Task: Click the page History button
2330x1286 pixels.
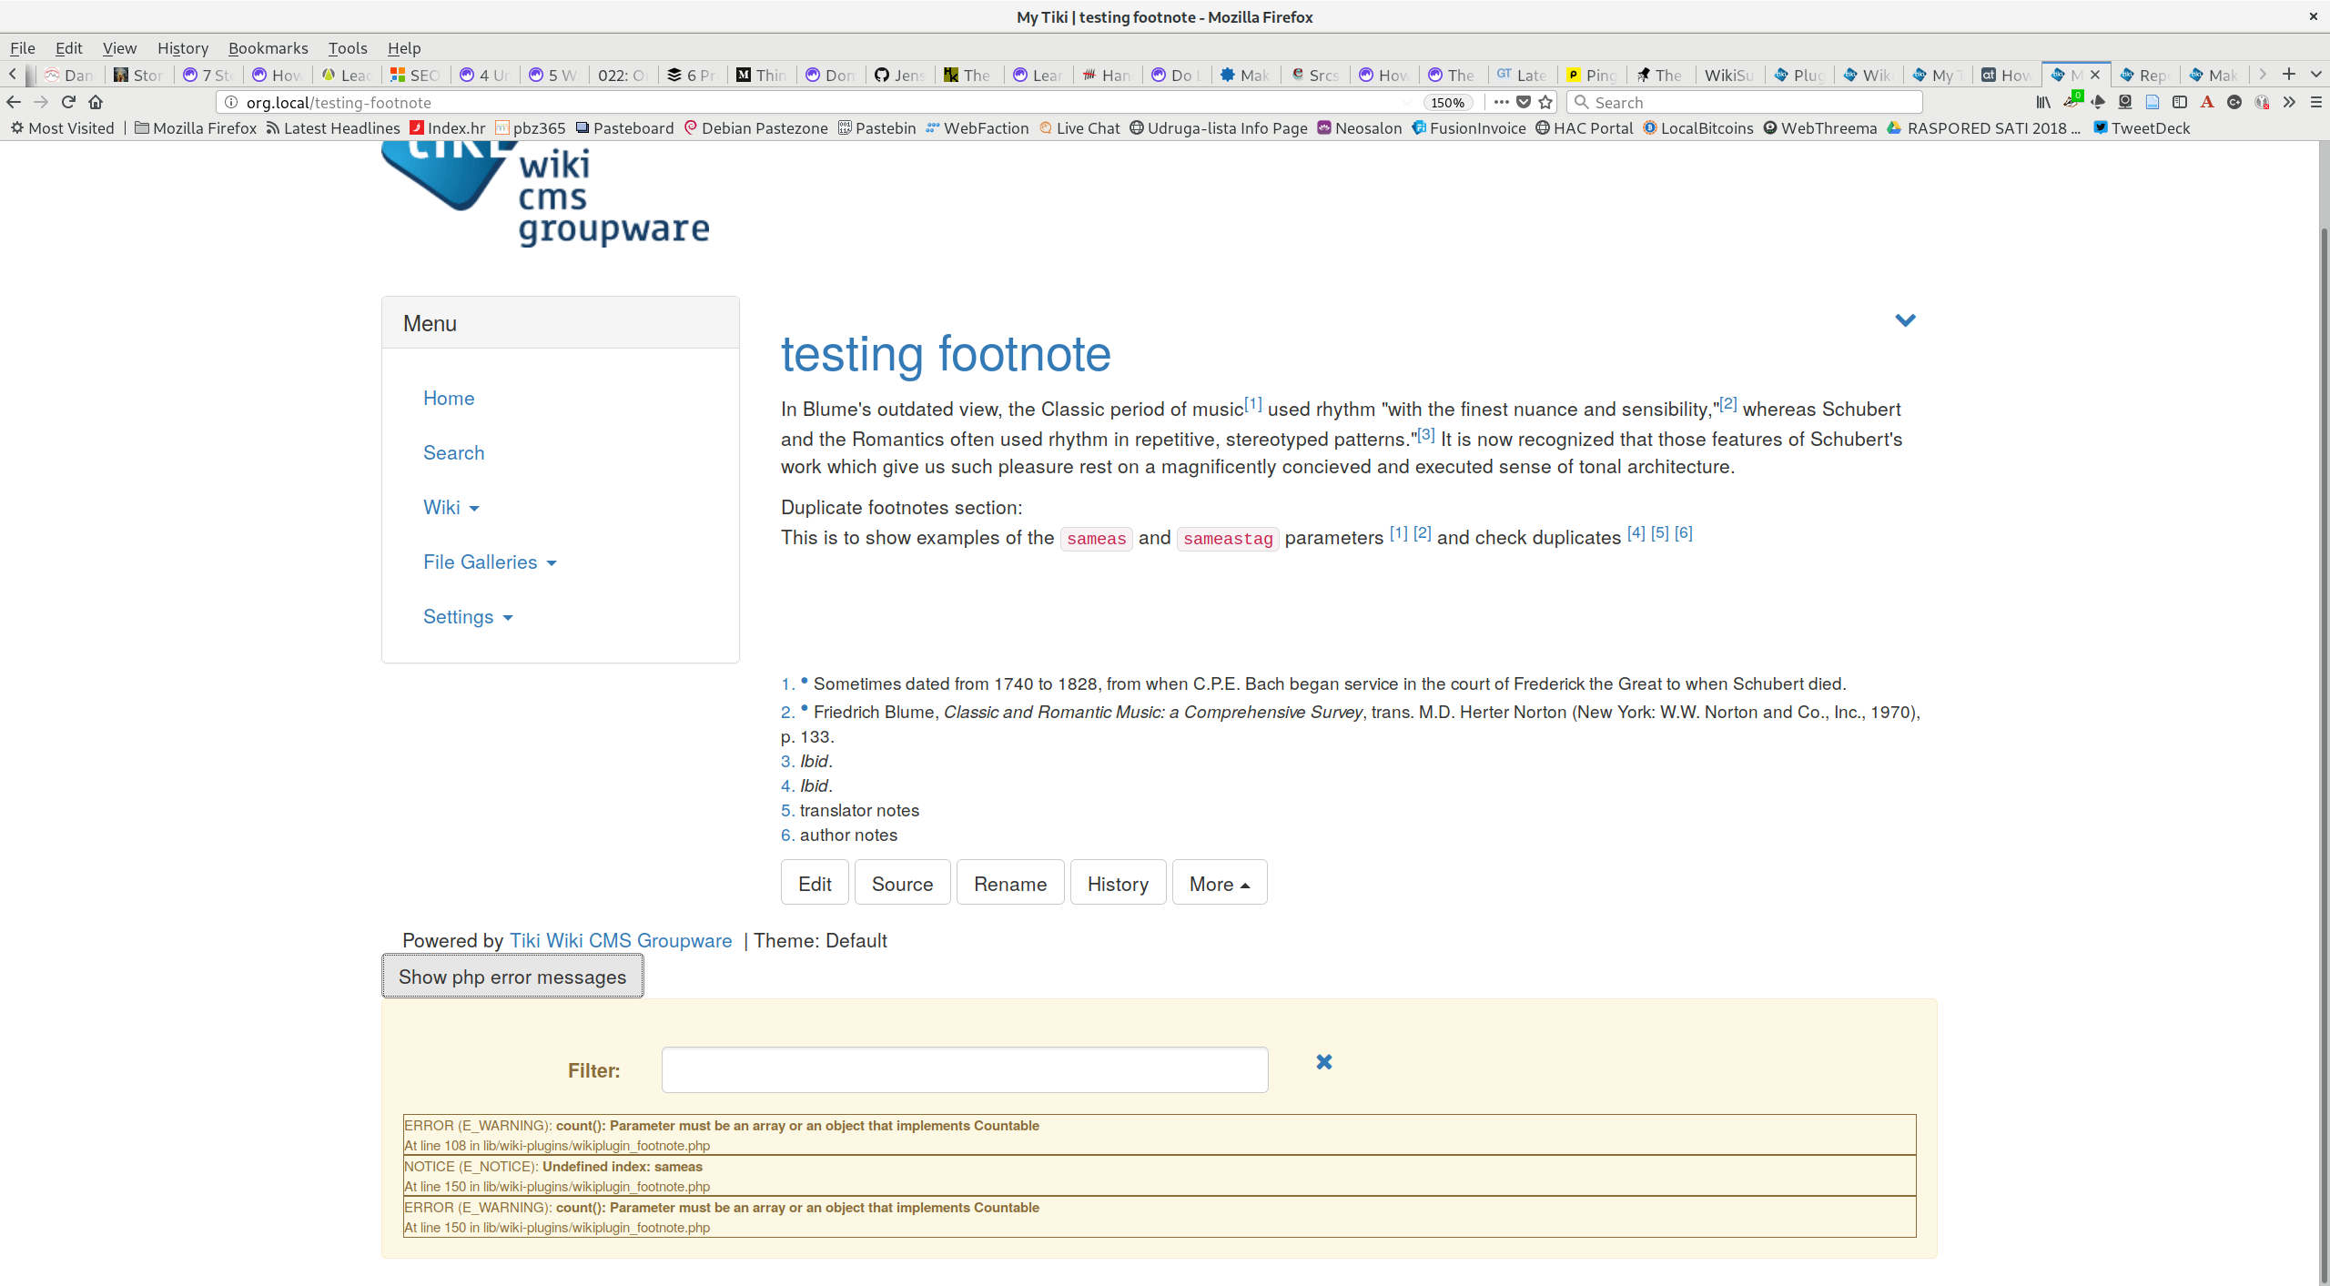Action: (x=1118, y=883)
